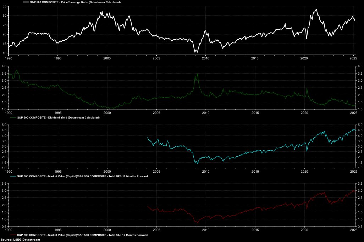Click the cyan legend line marker for BPS series
Image resolution: width=364 pixels, height=242 pixels.
[13, 176]
